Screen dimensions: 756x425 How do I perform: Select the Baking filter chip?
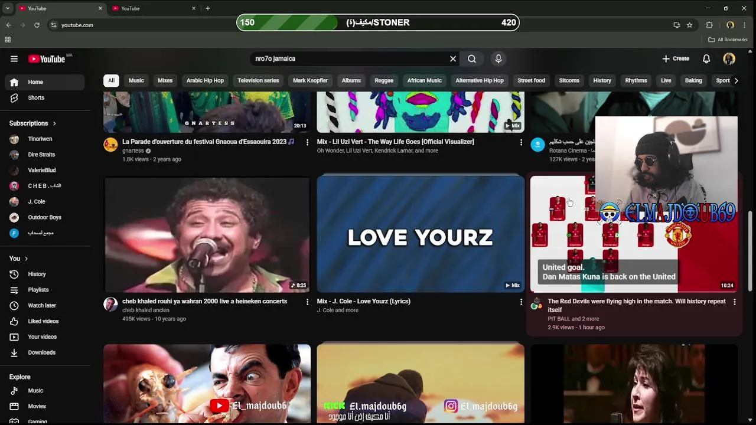tap(693, 80)
